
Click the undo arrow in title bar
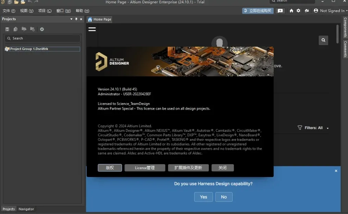point(30,2)
